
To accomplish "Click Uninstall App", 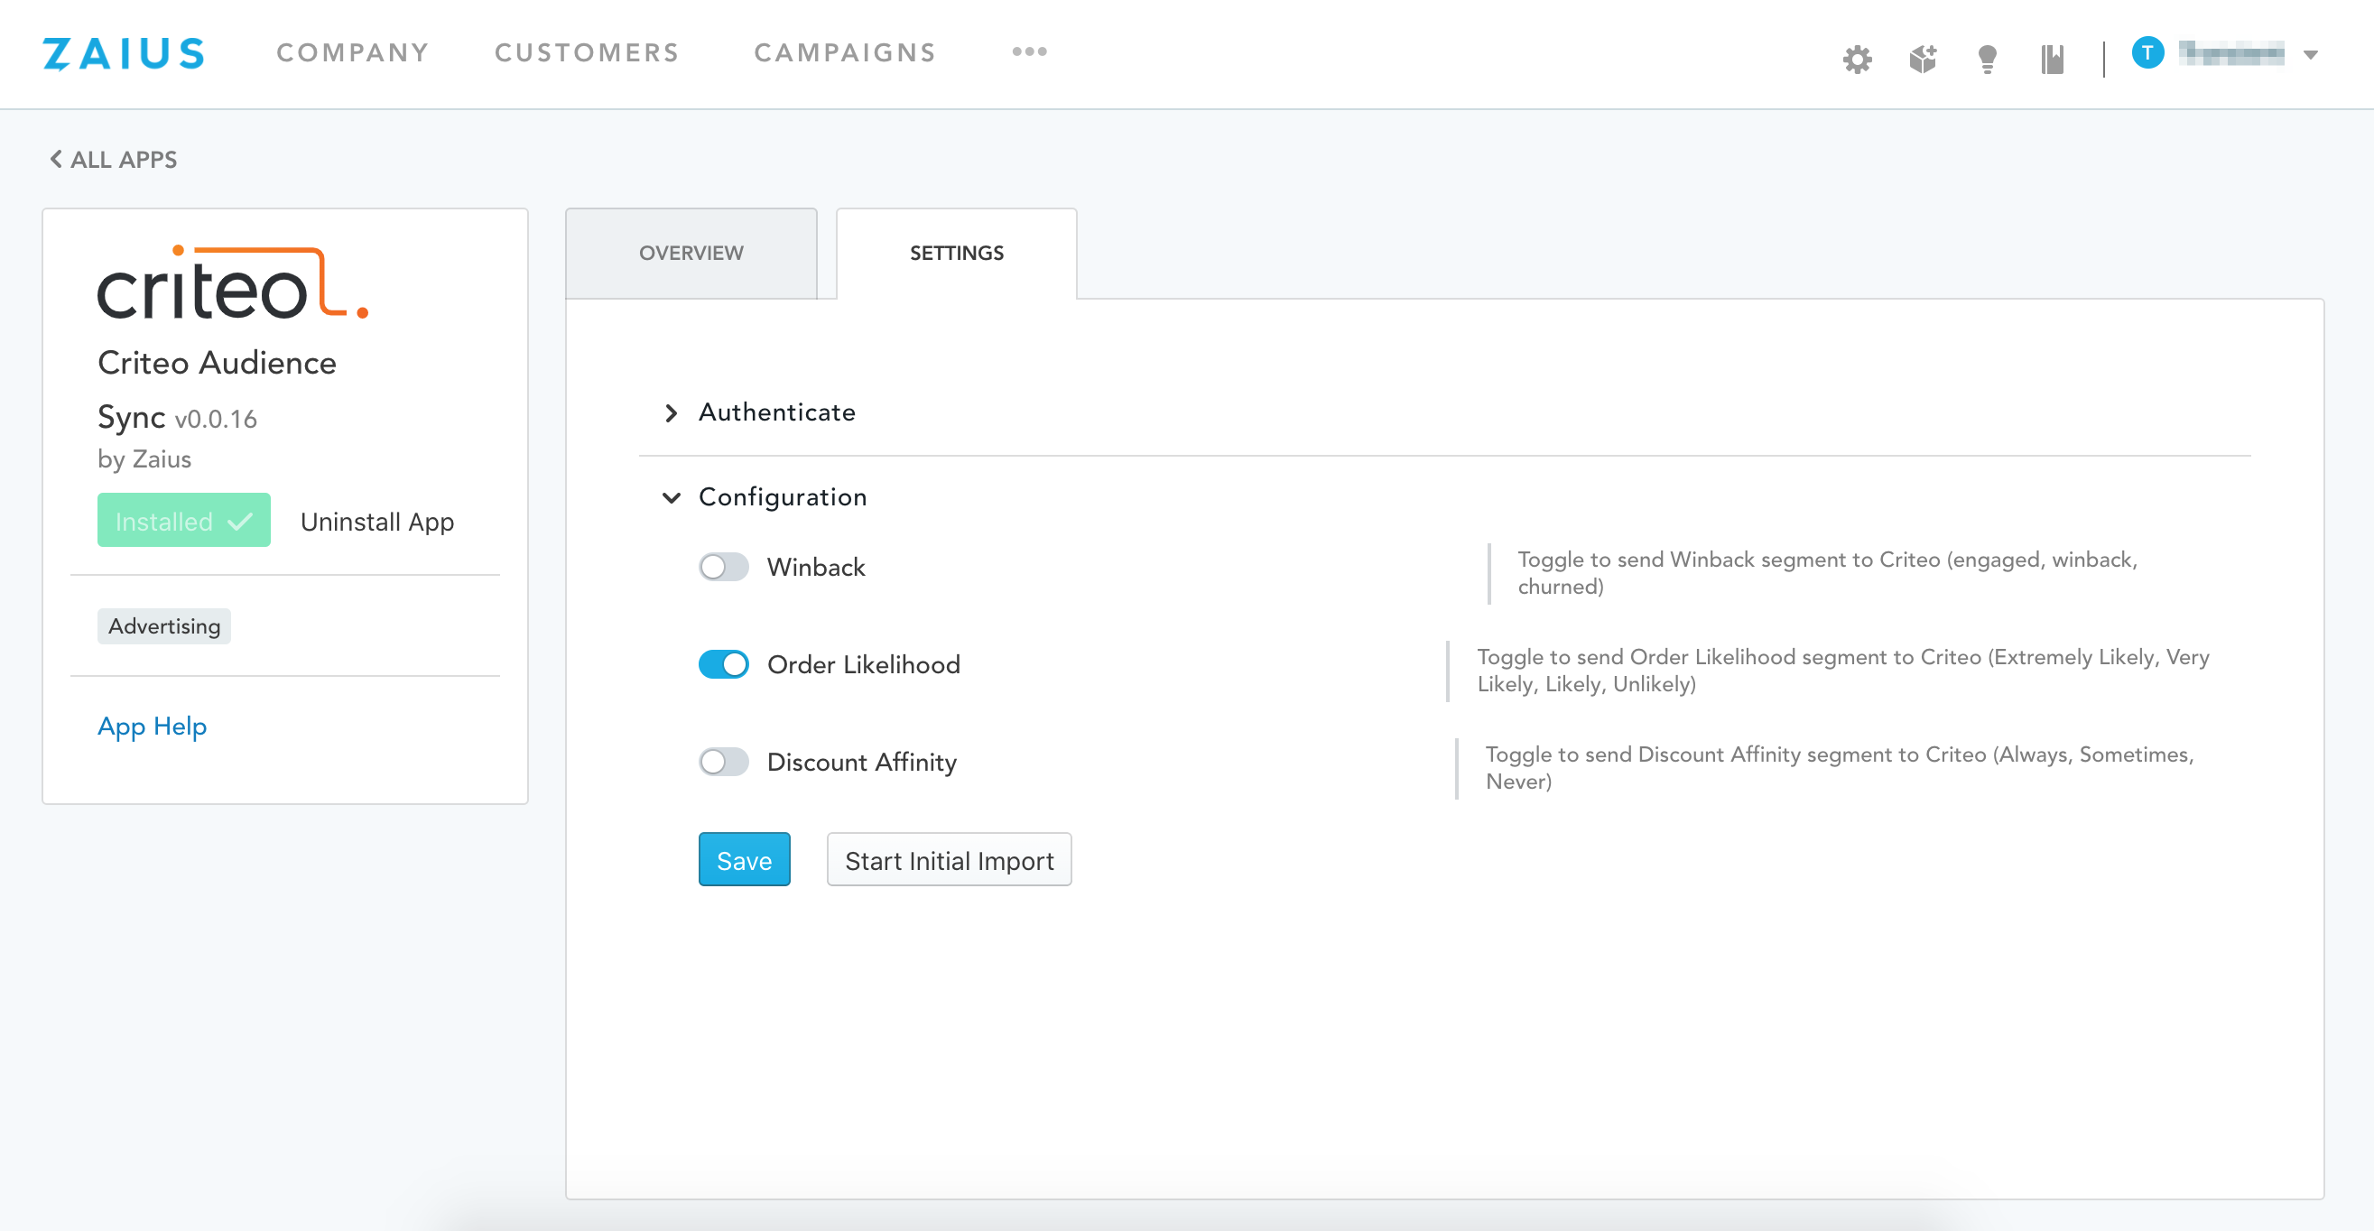I will [x=377, y=522].
